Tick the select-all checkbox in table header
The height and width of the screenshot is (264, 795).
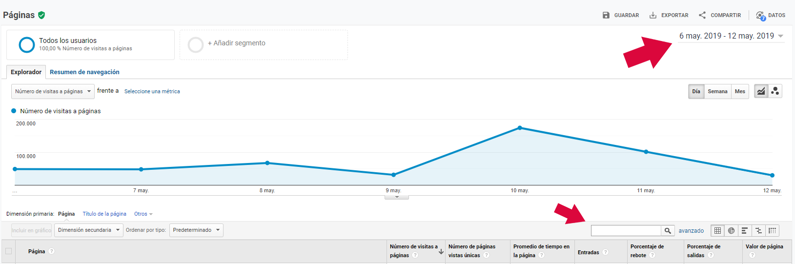pyautogui.click(x=8, y=251)
